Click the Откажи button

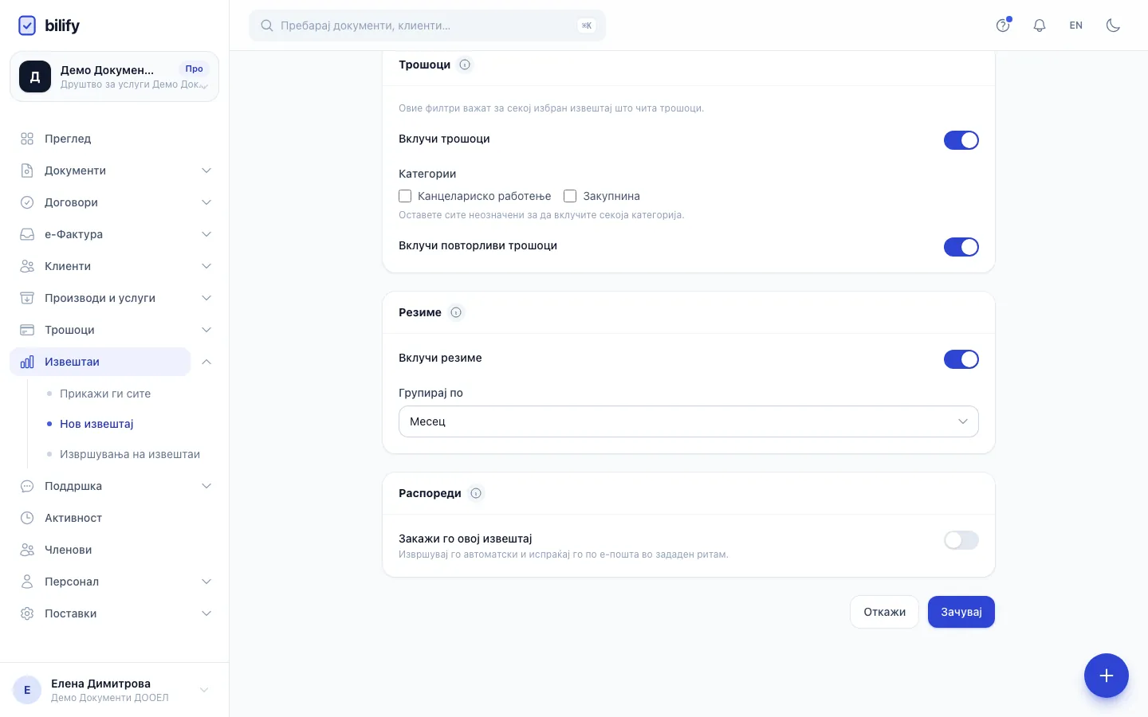point(884,612)
